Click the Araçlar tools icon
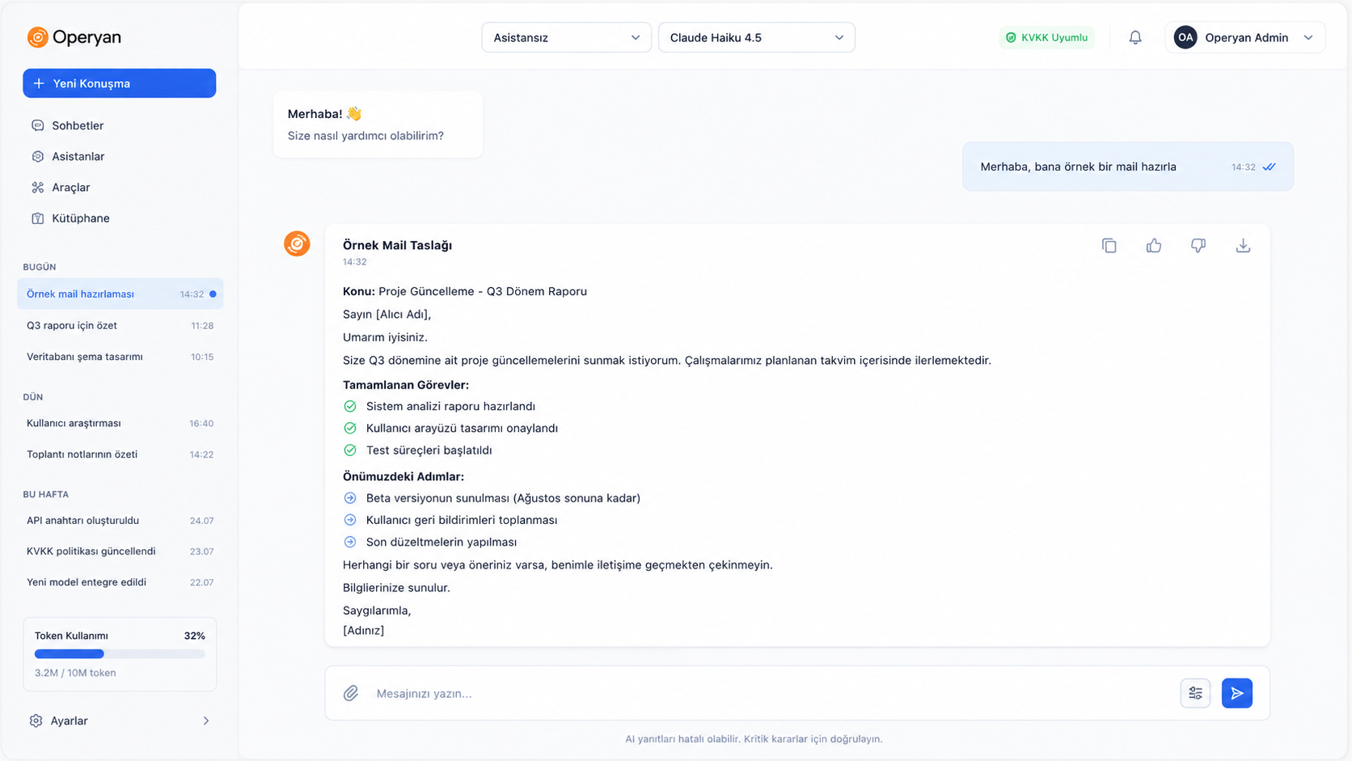The width and height of the screenshot is (1352, 761). coord(37,188)
